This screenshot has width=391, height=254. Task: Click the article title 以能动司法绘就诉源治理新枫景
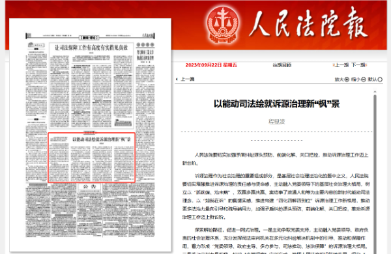point(276,104)
